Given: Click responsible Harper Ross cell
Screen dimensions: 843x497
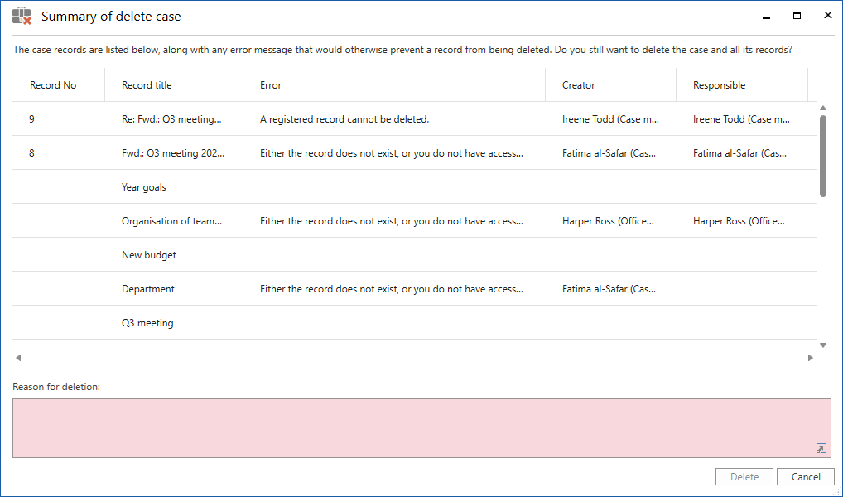Looking at the screenshot, I should tap(739, 220).
